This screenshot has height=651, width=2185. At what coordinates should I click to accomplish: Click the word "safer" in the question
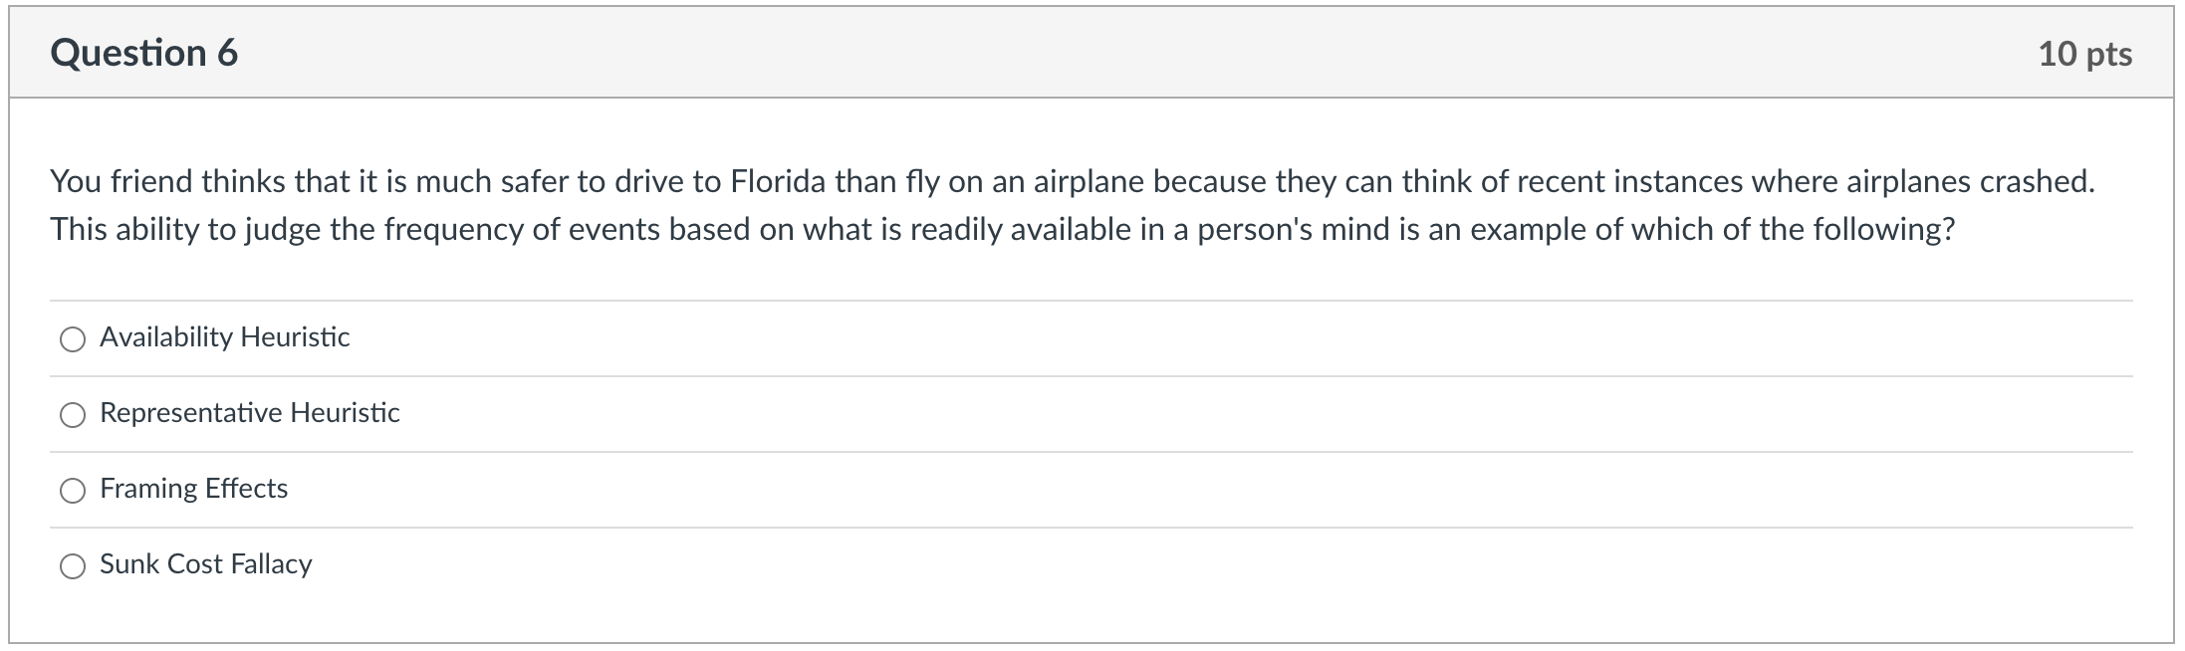click(x=536, y=182)
